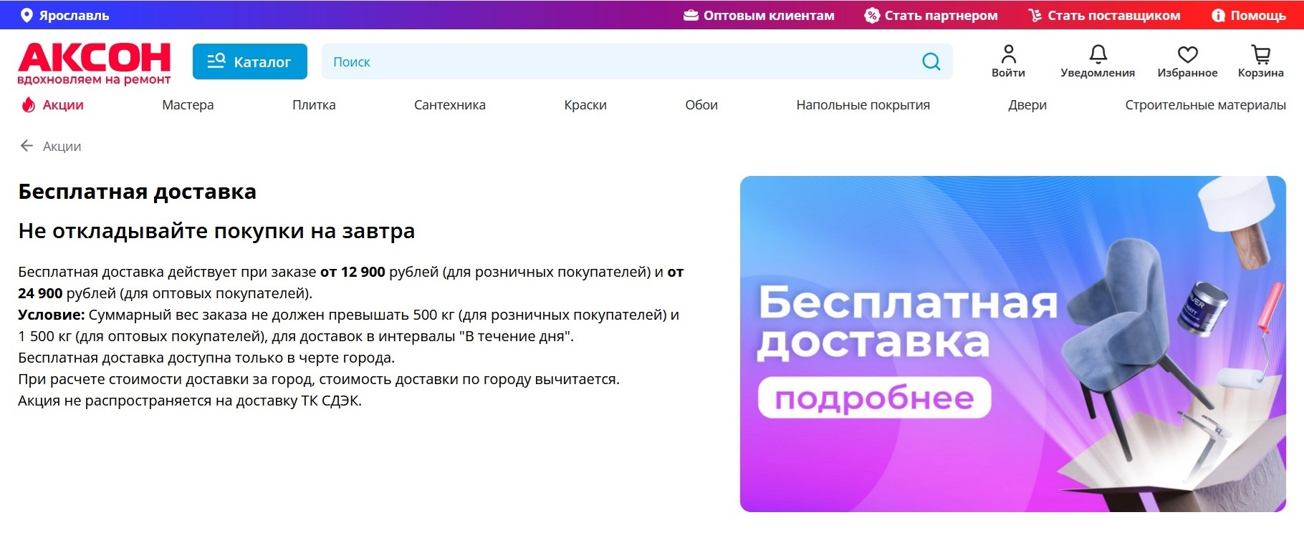This screenshot has width=1304, height=540.
Task: Click the icon beside Оптовым клиентам
Action: 691,15
